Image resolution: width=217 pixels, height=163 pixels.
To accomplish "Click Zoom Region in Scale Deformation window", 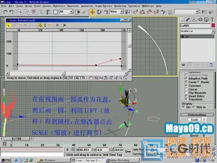I will pos(125,78).
